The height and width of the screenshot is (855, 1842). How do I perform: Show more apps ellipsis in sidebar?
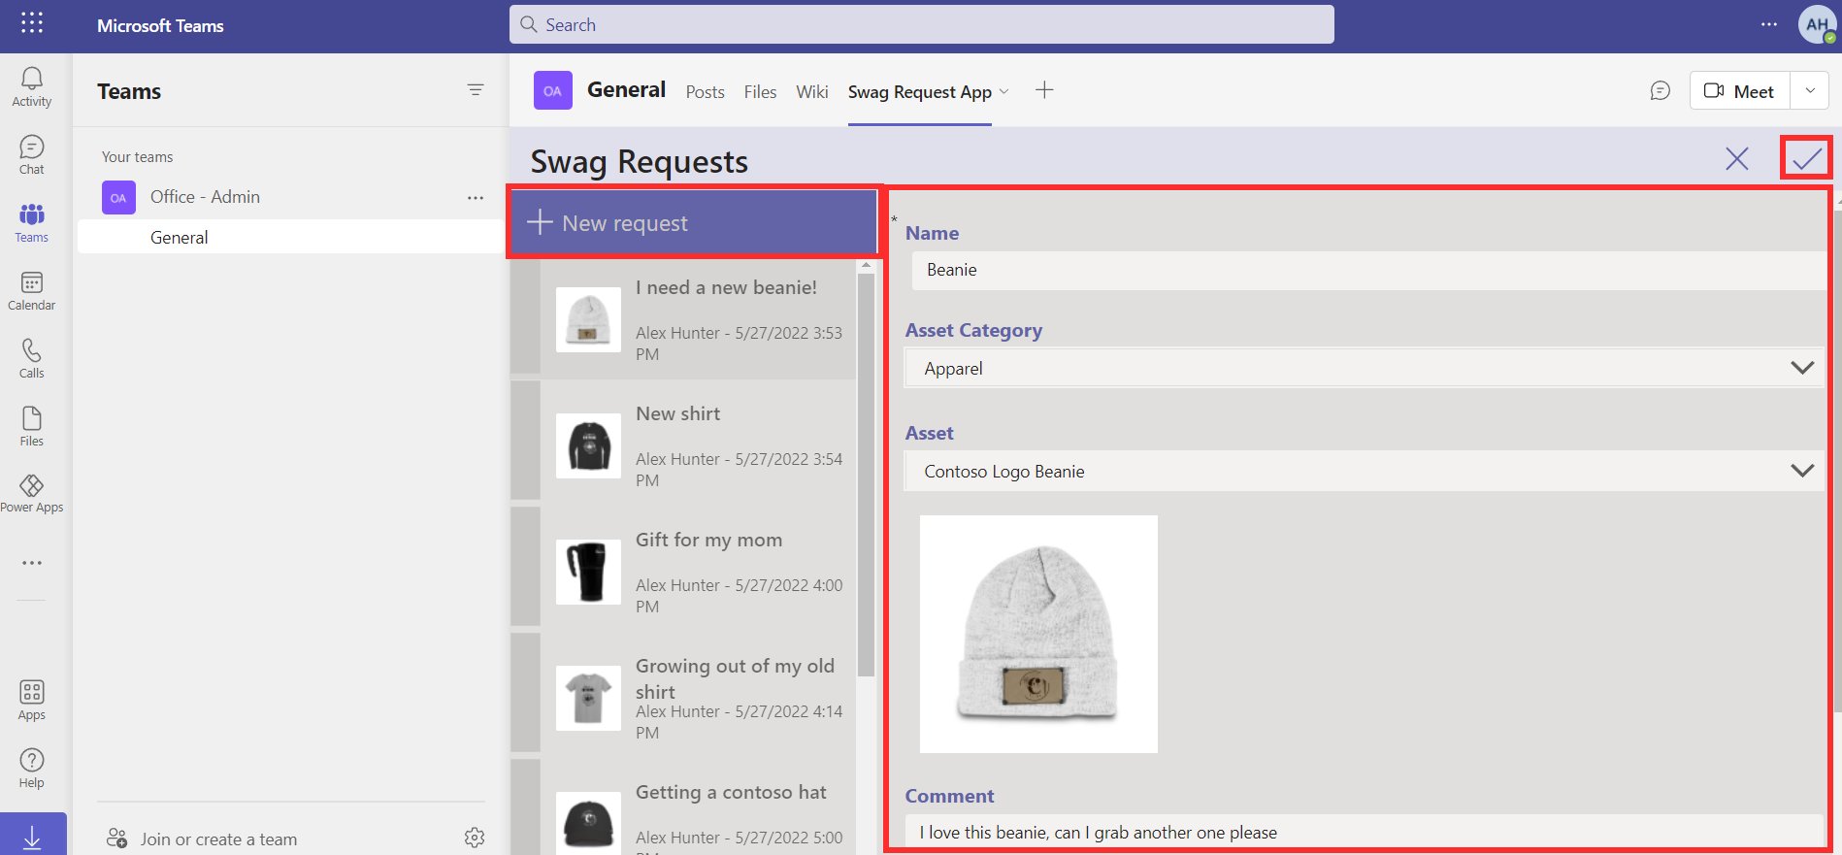(x=32, y=563)
